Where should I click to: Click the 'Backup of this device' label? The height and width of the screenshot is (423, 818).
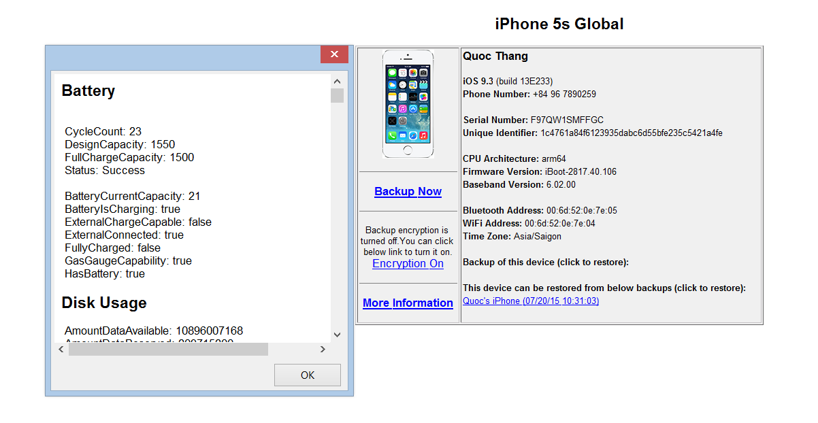(x=546, y=262)
